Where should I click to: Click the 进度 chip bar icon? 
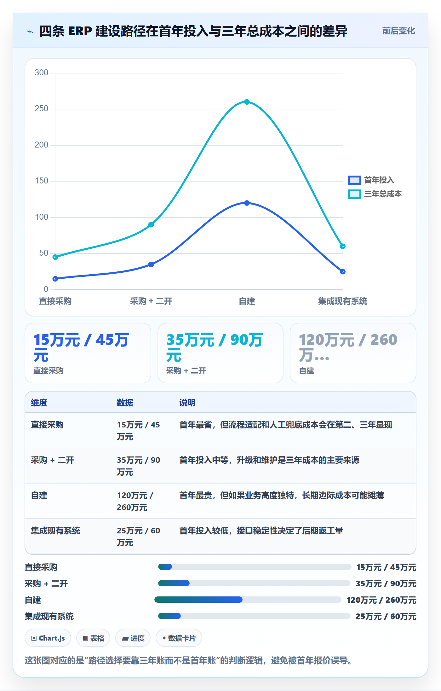125,638
